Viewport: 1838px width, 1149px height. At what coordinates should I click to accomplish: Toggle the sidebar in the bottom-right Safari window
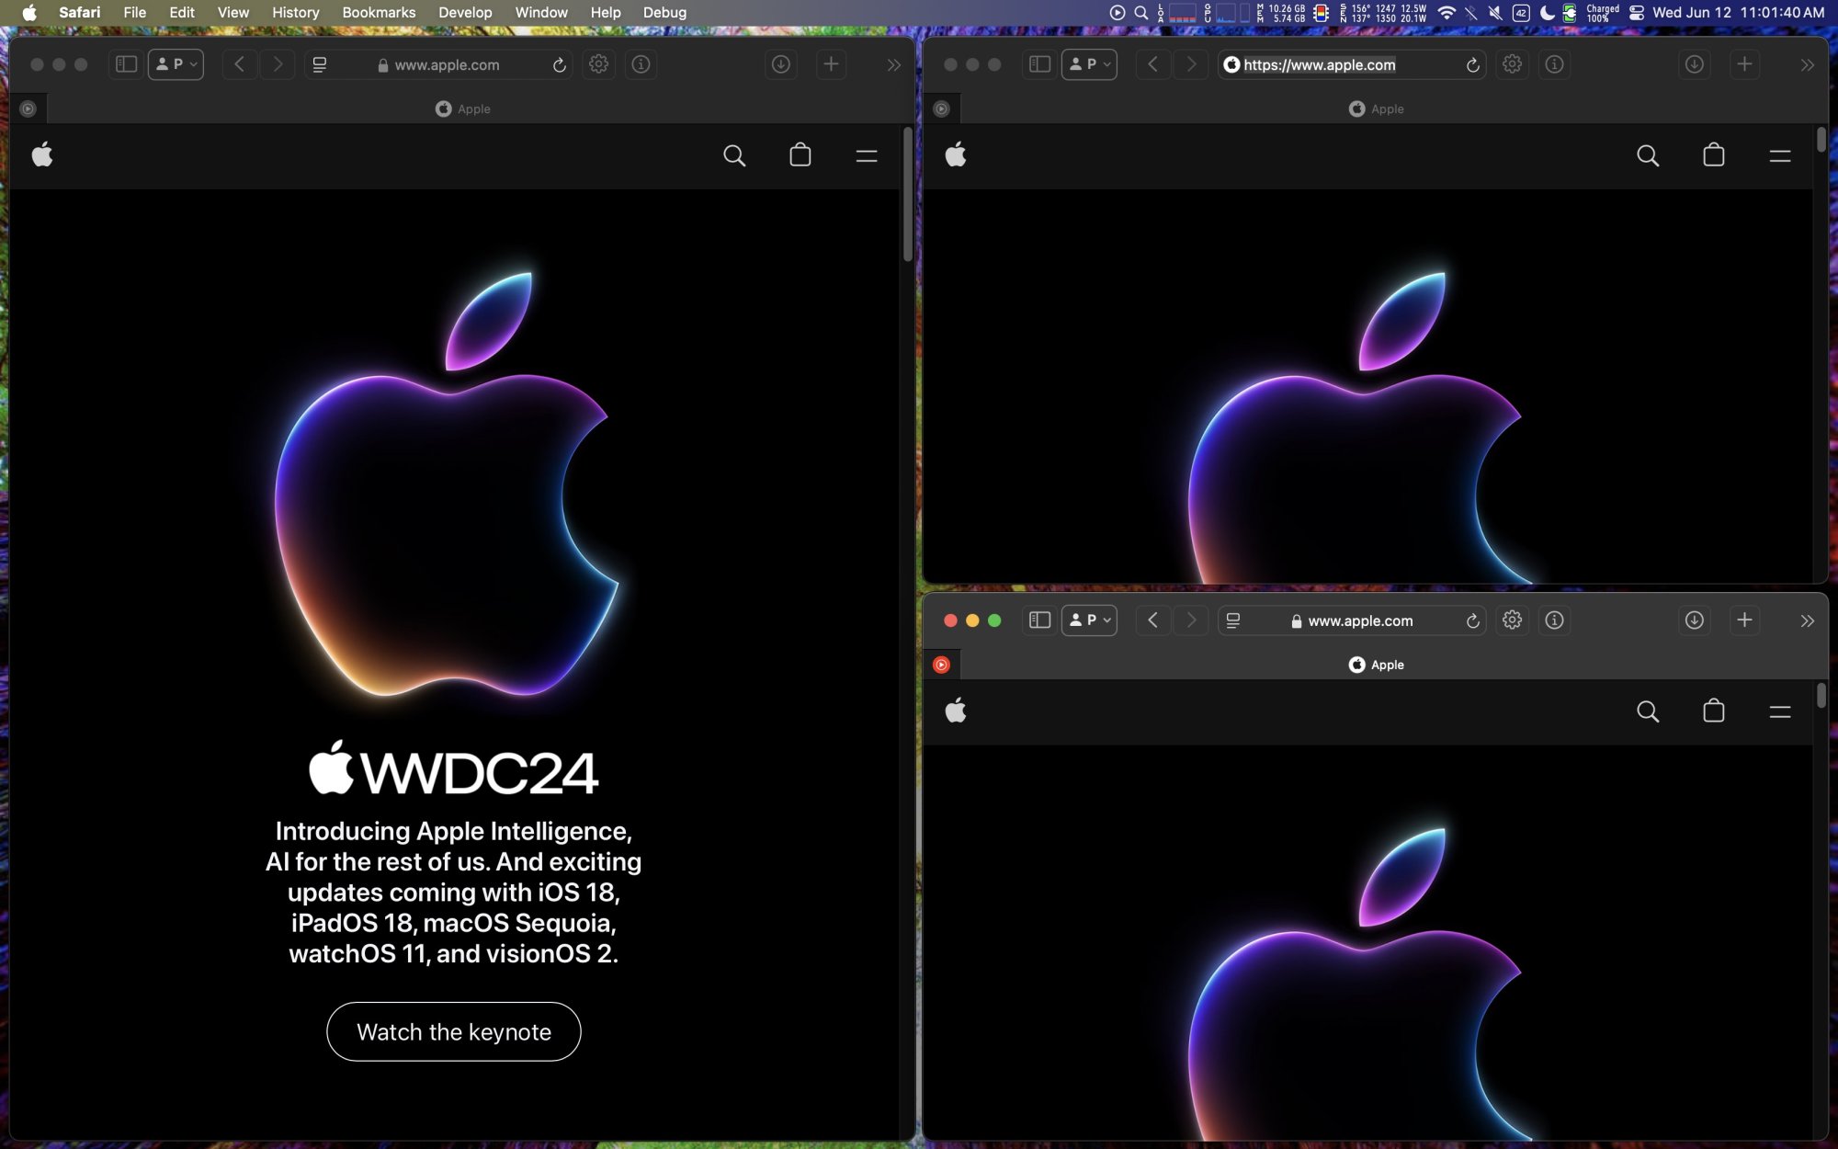coord(1039,620)
